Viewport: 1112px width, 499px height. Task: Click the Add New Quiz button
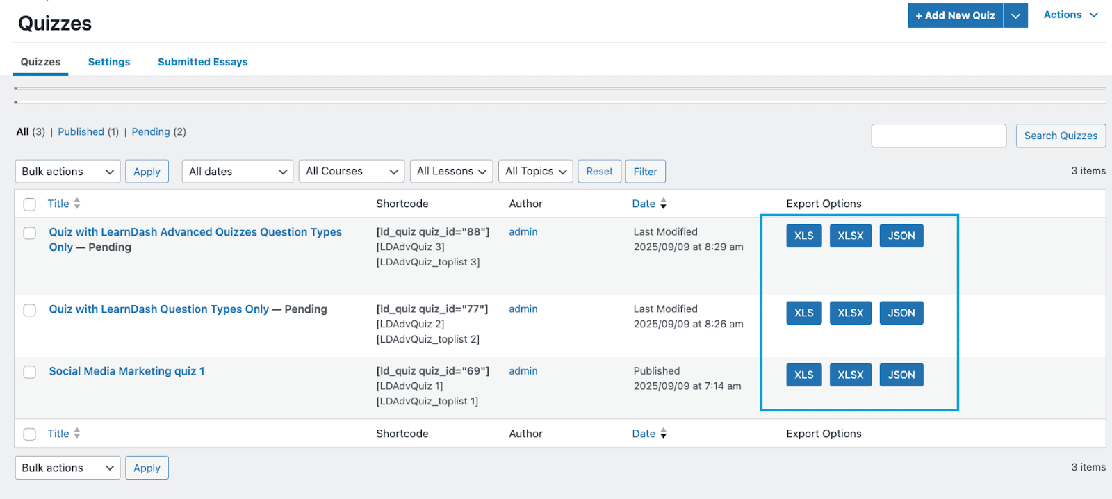955,15
